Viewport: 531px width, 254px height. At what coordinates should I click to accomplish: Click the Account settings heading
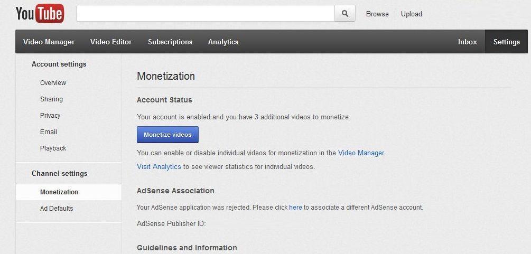point(59,64)
